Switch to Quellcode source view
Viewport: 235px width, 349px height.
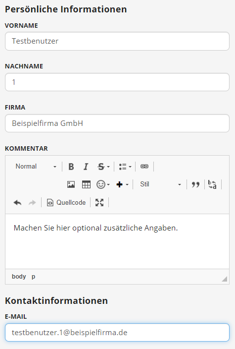coord(66,203)
